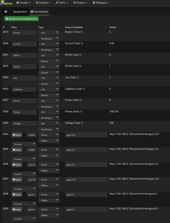The image size is (170, 223).
Task: Open the Réglages menu
Action: (x=100, y=3)
